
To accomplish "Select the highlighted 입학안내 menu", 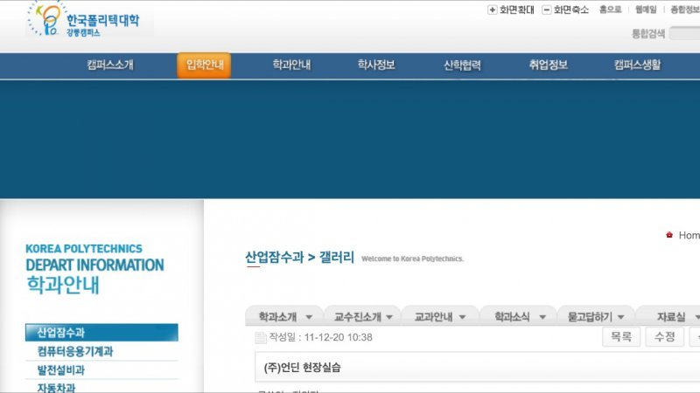I will pos(205,65).
